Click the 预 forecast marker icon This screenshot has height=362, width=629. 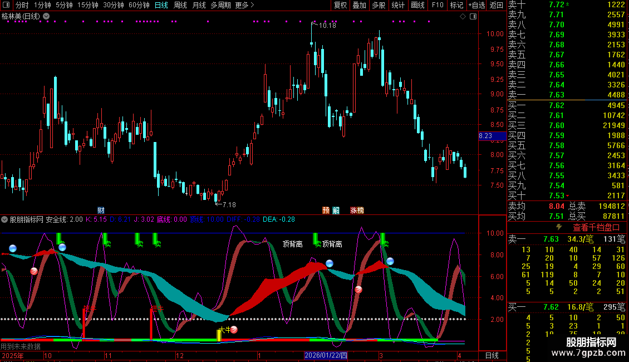[326, 210]
